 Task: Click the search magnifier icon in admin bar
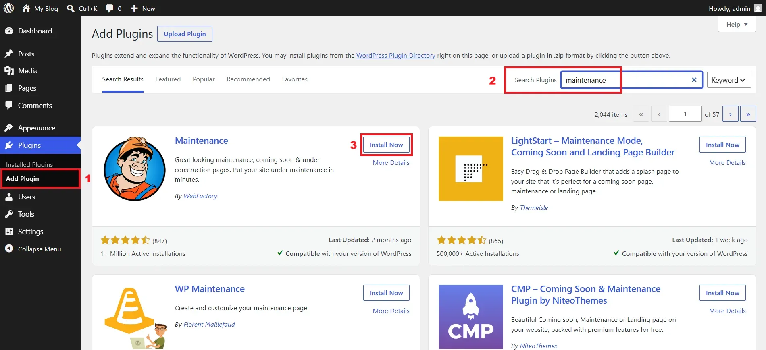[71, 8]
